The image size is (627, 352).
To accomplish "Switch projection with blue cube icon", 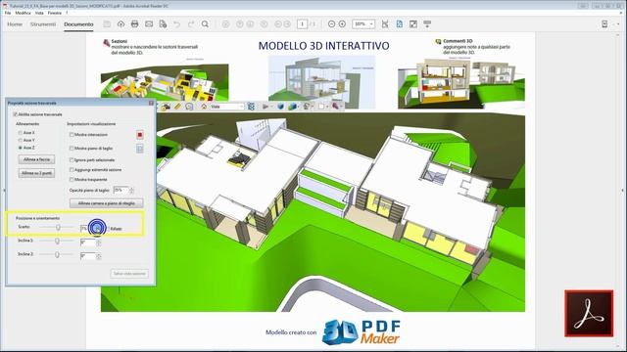I will (280, 107).
